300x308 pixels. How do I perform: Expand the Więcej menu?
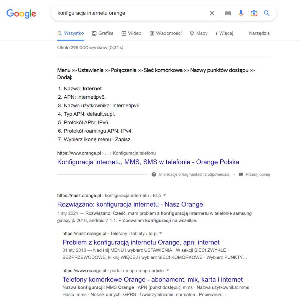click(224, 33)
